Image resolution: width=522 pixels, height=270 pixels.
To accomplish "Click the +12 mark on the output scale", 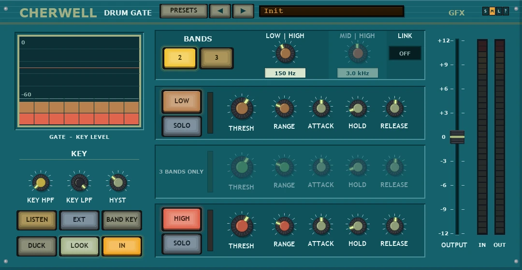I will (x=443, y=40).
